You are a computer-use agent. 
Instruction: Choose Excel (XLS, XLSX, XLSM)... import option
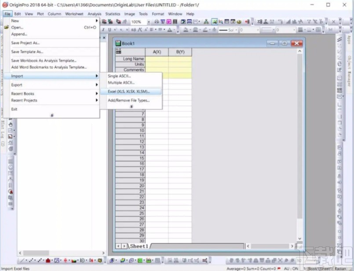[131, 91]
